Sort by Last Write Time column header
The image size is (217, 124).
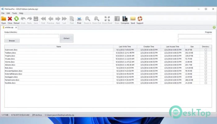tap(125, 46)
